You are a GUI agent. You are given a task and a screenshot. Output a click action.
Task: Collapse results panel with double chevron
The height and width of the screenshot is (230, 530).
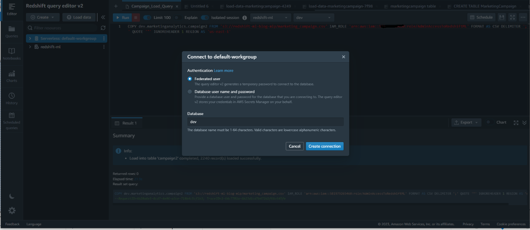coord(524,122)
